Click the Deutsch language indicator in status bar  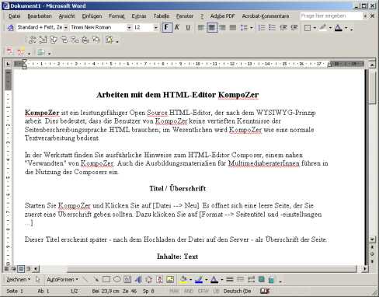tap(237, 291)
